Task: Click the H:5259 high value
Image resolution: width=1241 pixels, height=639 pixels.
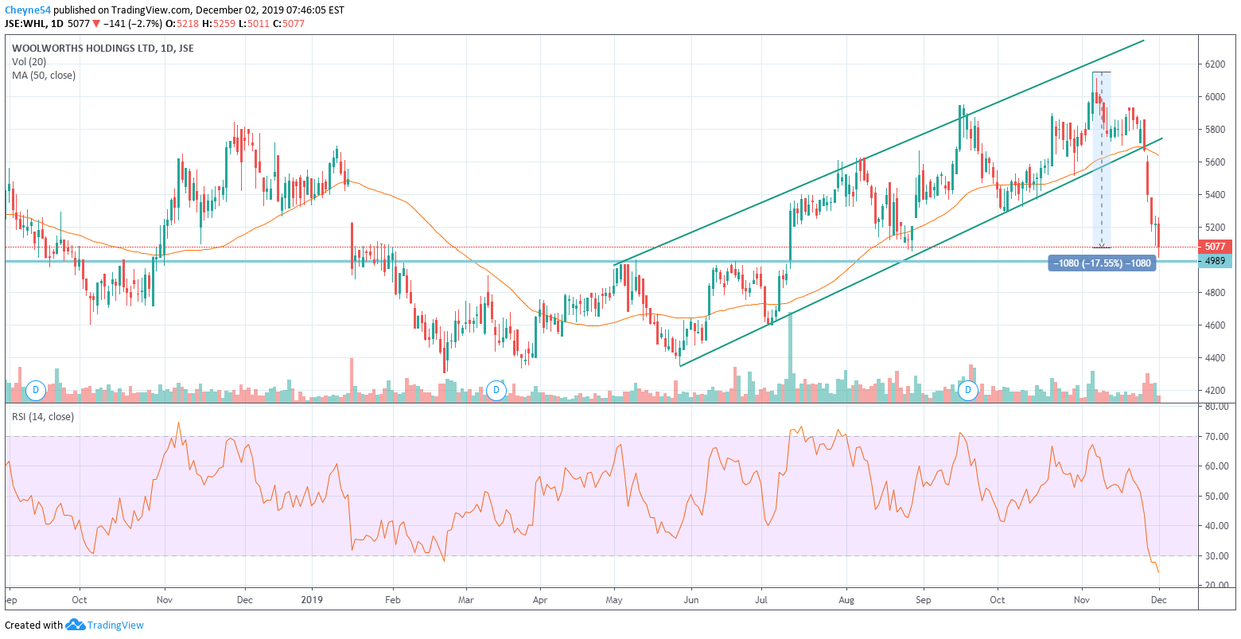Action: coord(219,24)
